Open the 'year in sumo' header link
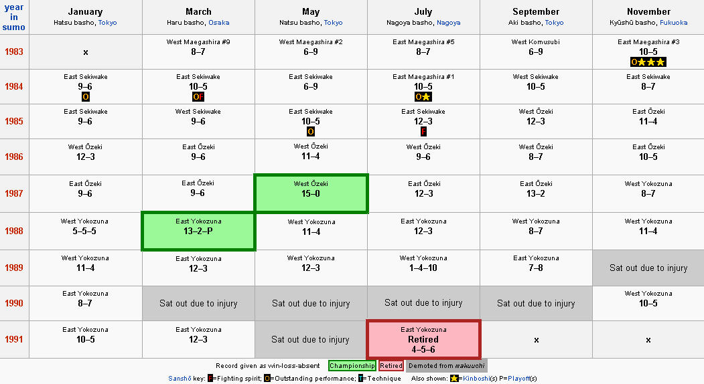Image resolution: width=704 pixels, height=384 pixels. tap(14, 17)
